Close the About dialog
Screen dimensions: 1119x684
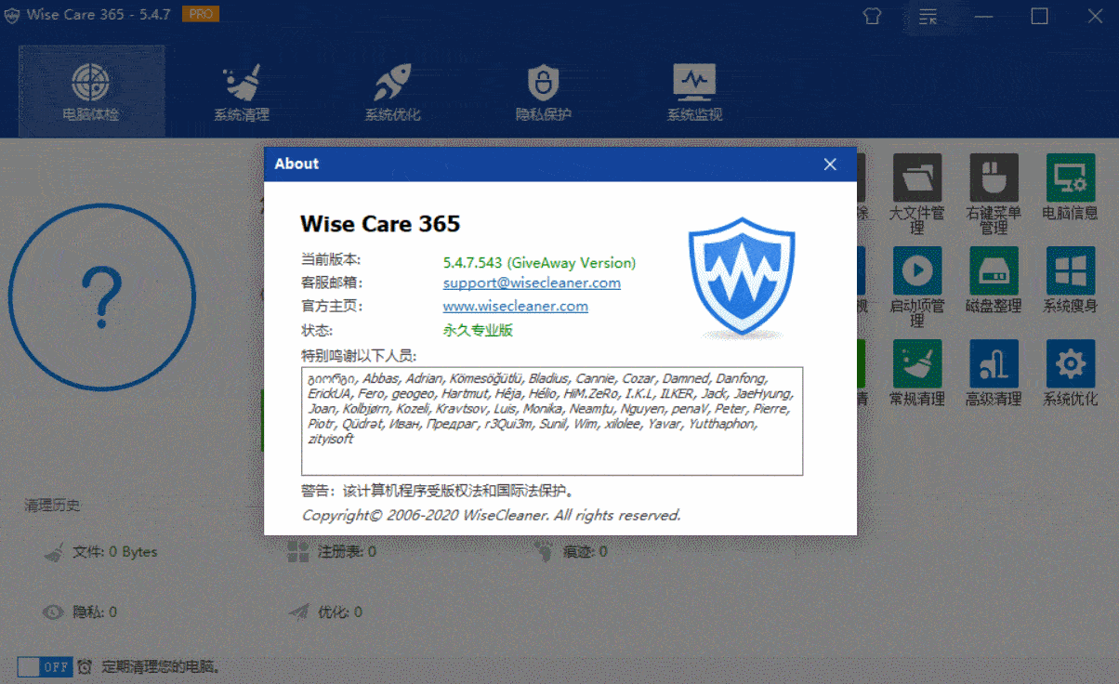[x=830, y=164]
